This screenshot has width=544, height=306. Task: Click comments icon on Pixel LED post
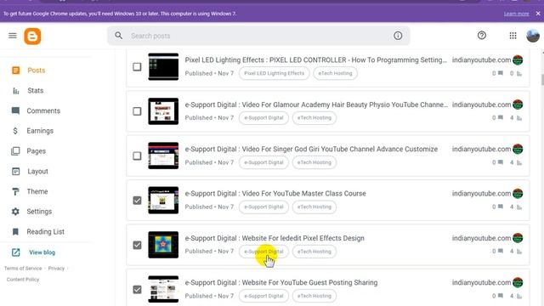pos(501,73)
